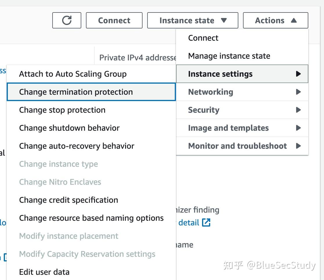Open Change credit specification
The image size is (324, 280).
[69, 200]
